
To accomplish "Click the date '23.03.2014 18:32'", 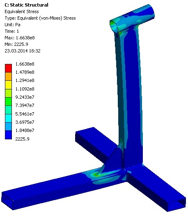I will pyautogui.click(x=23, y=51).
